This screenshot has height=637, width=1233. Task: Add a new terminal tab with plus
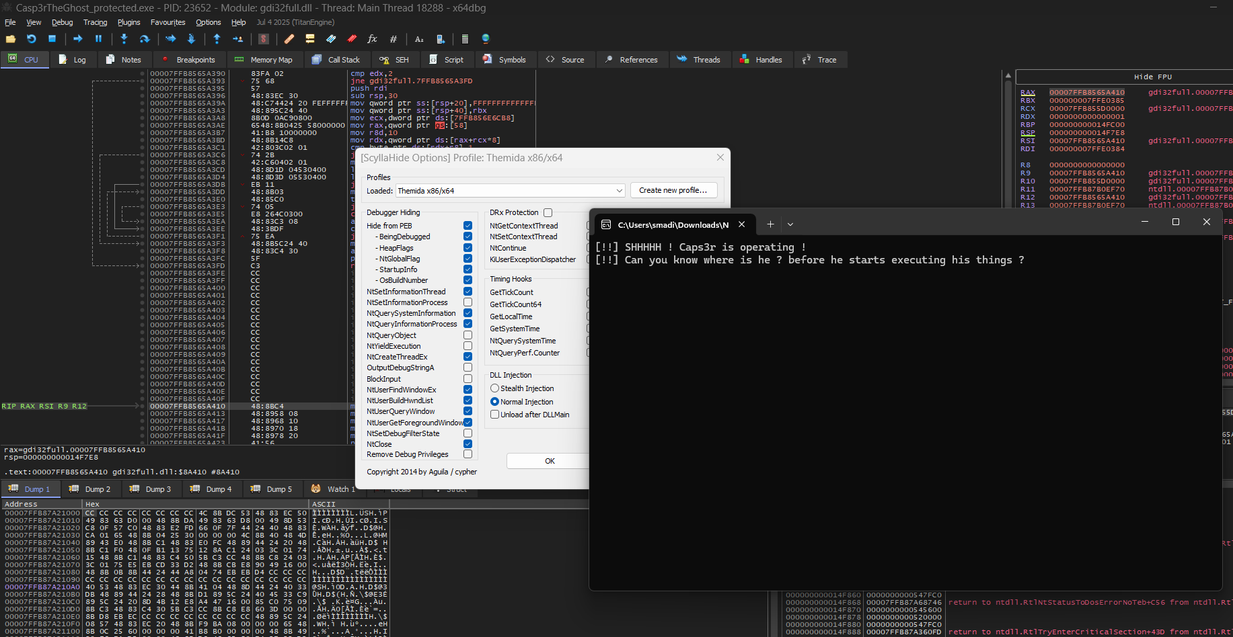(x=770, y=224)
